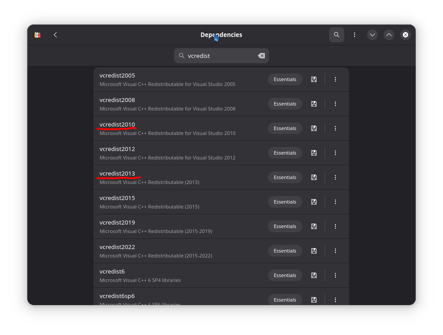Clear the vcredist search text
Image resolution: width=443 pixels, height=335 pixels.
261,56
